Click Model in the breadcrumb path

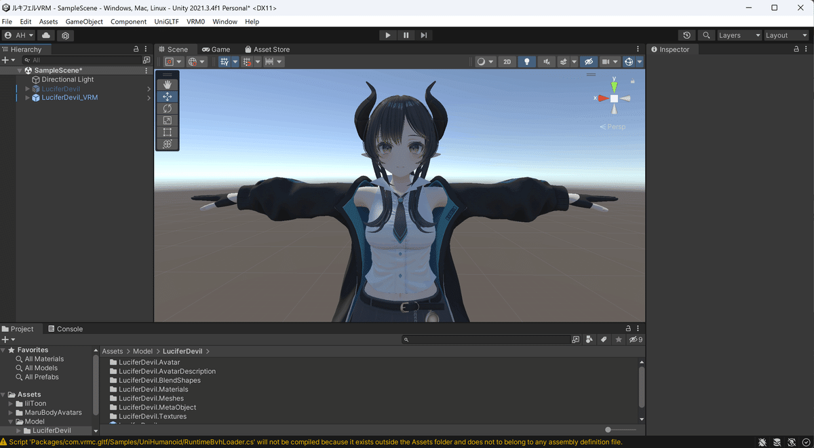(142, 352)
